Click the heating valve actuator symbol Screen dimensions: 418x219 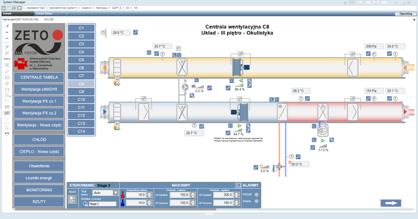click(x=277, y=167)
